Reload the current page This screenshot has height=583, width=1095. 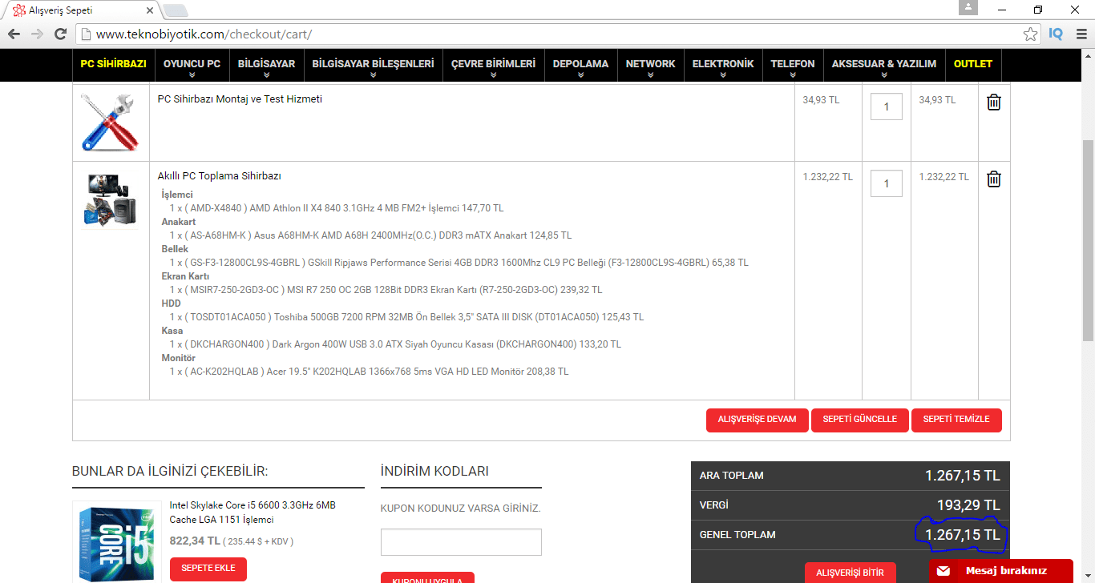click(60, 34)
